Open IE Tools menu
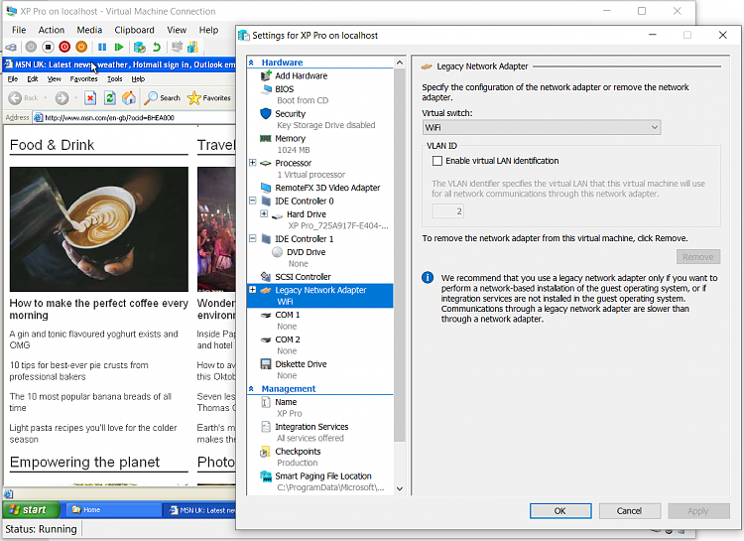The width and height of the screenshot is (744, 541). pyautogui.click(x=114, y=78)
